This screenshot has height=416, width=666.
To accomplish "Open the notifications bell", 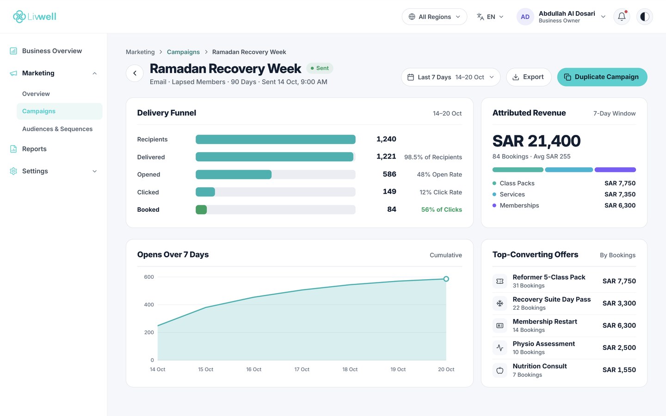I will tap(622, 17).
